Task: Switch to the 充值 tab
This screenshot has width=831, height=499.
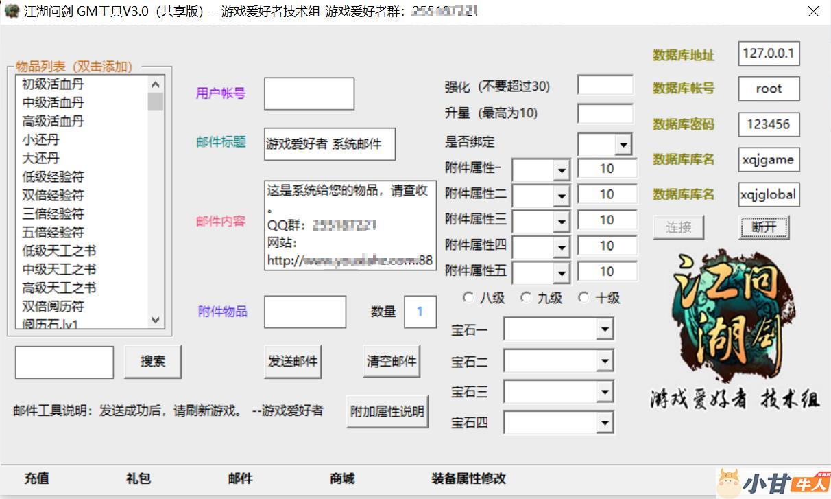Action: click(36, 478)
